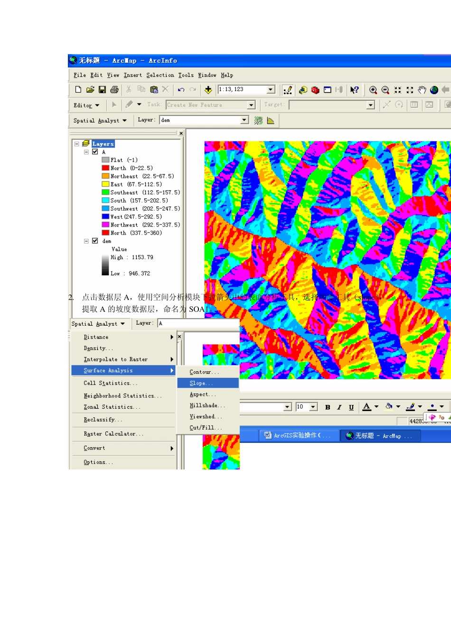The width and height of the screenshot is (451, 638).
Task: Select the Pan hand tool
Action: pos(422,90)
